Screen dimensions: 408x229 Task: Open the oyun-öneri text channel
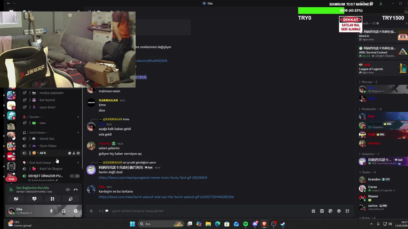51,107
